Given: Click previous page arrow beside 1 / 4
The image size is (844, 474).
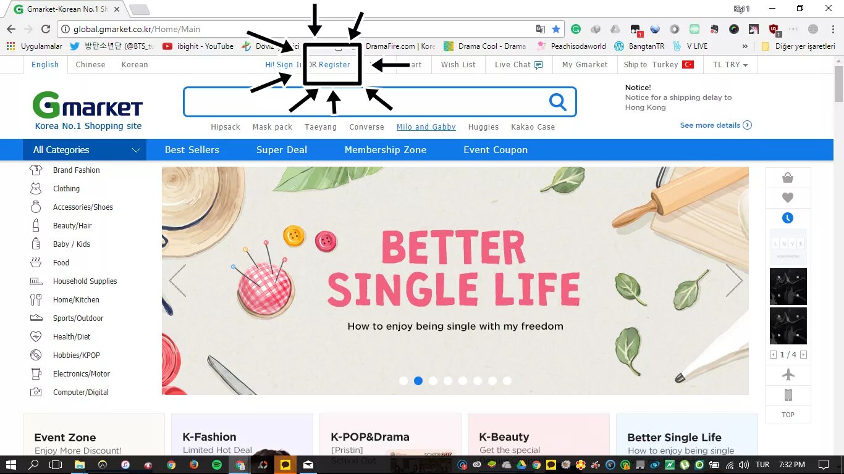Looking at the screenshot, I should point(773,355).
